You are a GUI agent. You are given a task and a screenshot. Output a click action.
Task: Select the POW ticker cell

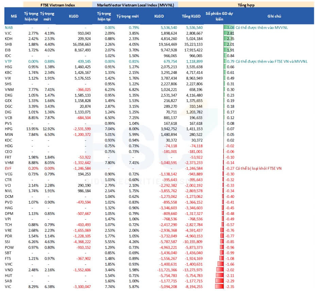[9, 247]
